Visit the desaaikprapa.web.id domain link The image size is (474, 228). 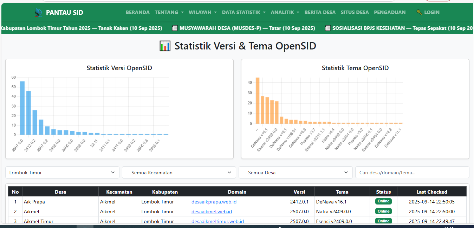click(x=214, y=202)
